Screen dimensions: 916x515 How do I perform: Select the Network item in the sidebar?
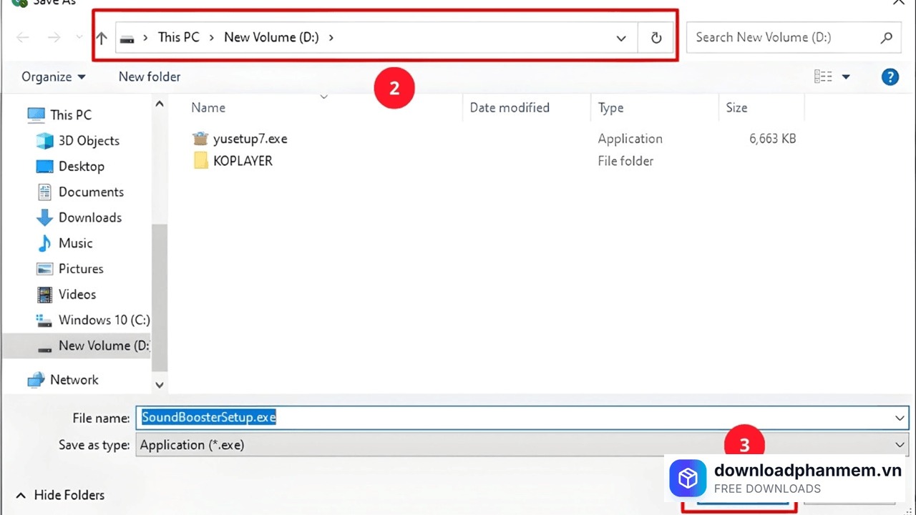tap(74, 380)
